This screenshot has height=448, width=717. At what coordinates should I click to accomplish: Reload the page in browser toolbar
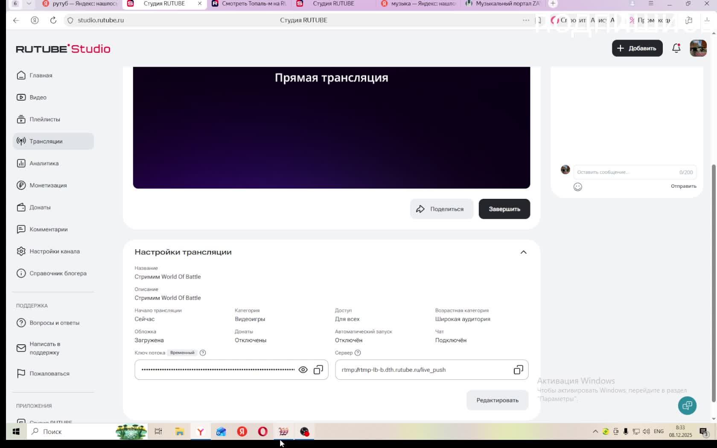pyautogui.click(x=53, y=20)
